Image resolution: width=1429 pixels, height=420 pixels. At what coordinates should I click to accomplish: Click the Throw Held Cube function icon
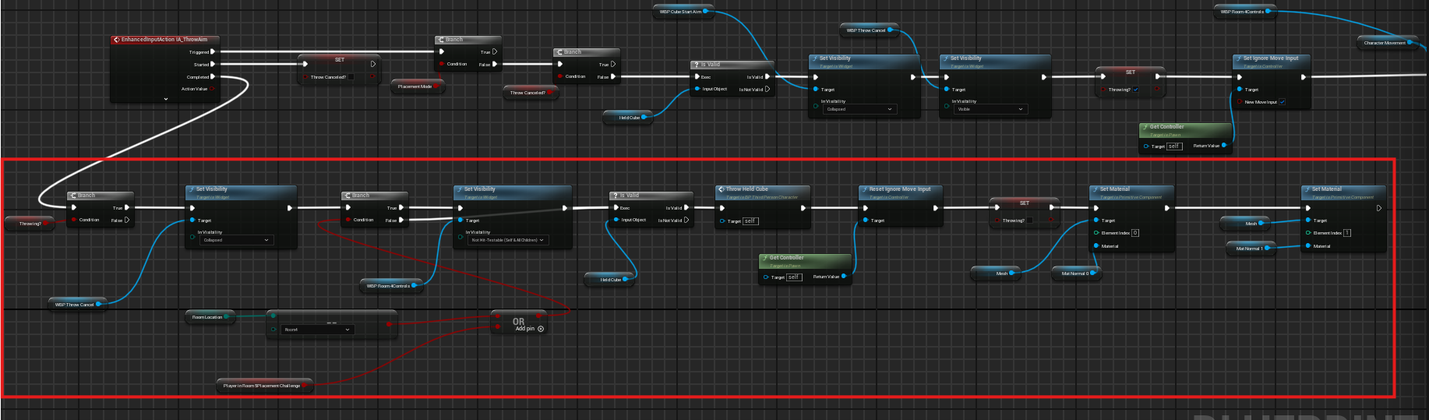pyautogui.click(x=721, y=189)
